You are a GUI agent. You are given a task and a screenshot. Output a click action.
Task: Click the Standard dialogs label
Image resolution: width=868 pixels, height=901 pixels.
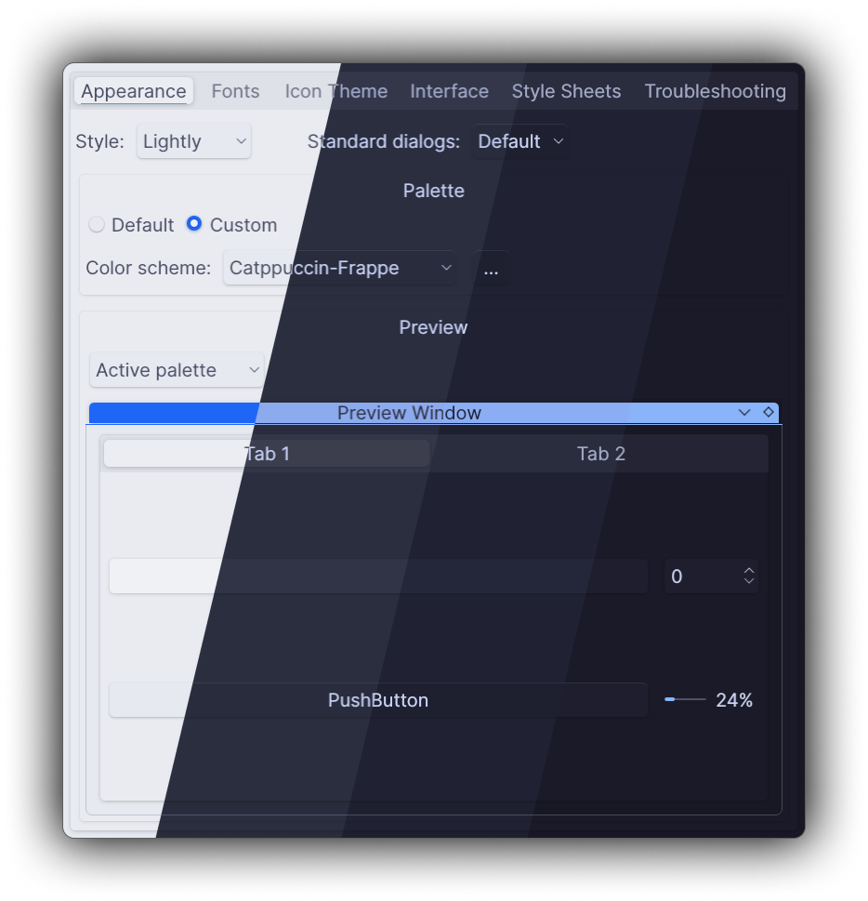point(384,141)
